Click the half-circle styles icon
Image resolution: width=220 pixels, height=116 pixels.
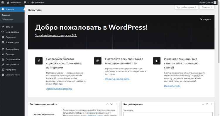[157, 61]
